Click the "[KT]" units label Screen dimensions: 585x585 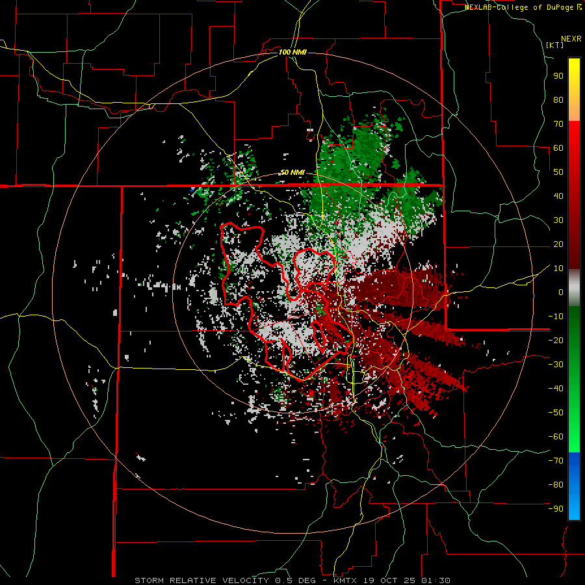coord(555,45)
